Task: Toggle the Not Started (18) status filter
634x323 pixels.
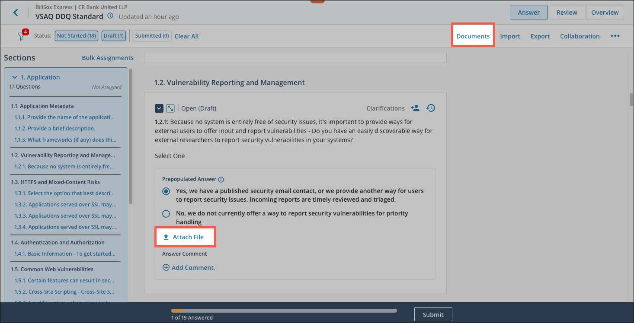Action: coord(77,36)
